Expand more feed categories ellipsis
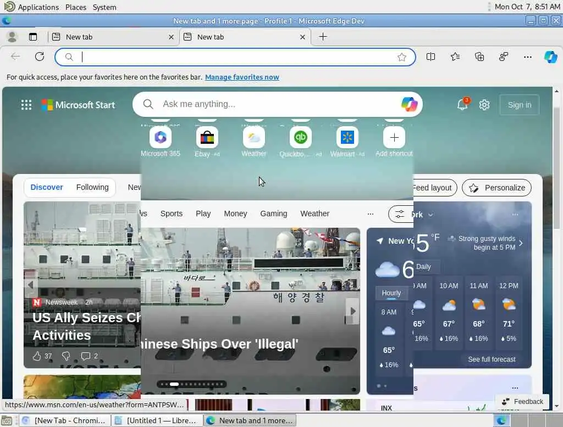Screen dimensions: 563x427 (x=371, y=214)
